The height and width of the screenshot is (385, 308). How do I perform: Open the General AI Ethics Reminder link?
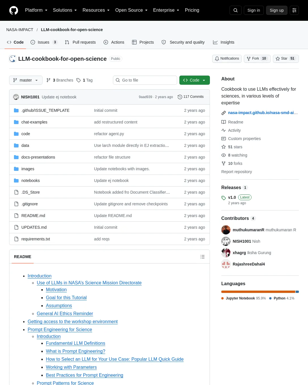(x=65, y=314)
